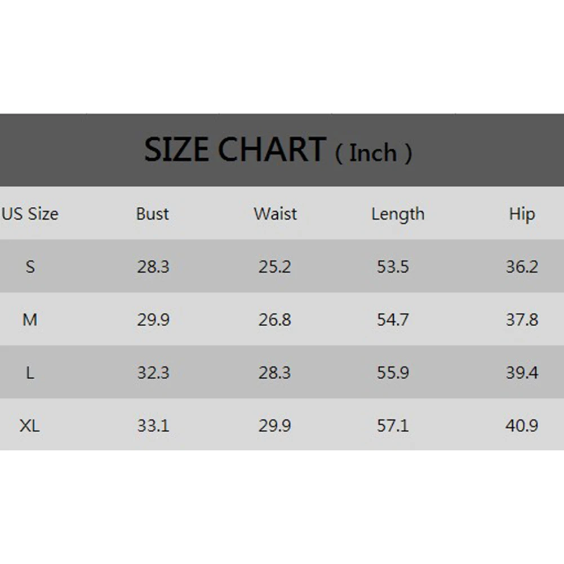Viewport: 564px width, 564px height.
Task: Click hip value 36.2 in S row
Action: click(522, 267)
